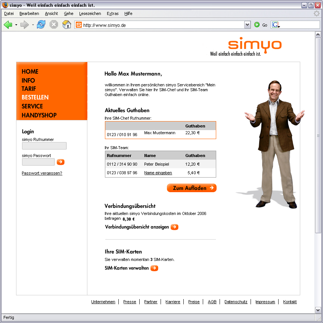Click the Back navigation arrow icon
The image size is (323, 323).
coord(7,25)
